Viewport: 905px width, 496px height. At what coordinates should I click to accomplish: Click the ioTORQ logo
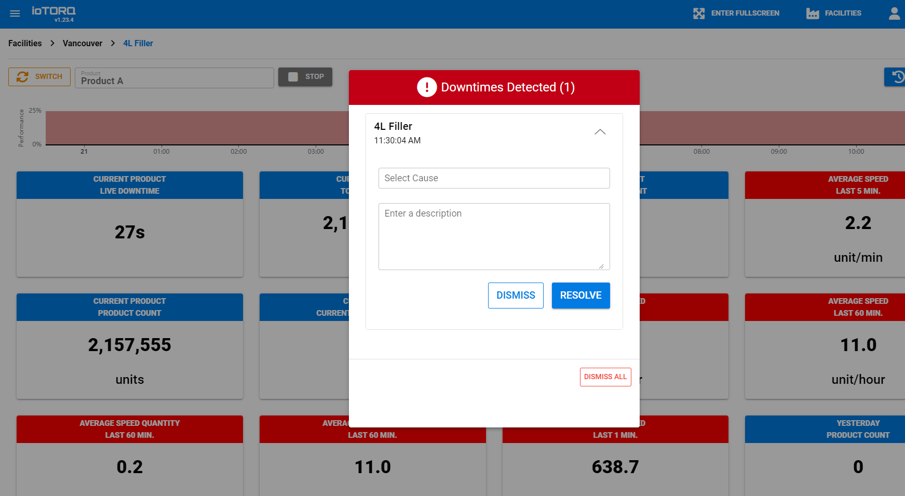click(x=53, y=10)
